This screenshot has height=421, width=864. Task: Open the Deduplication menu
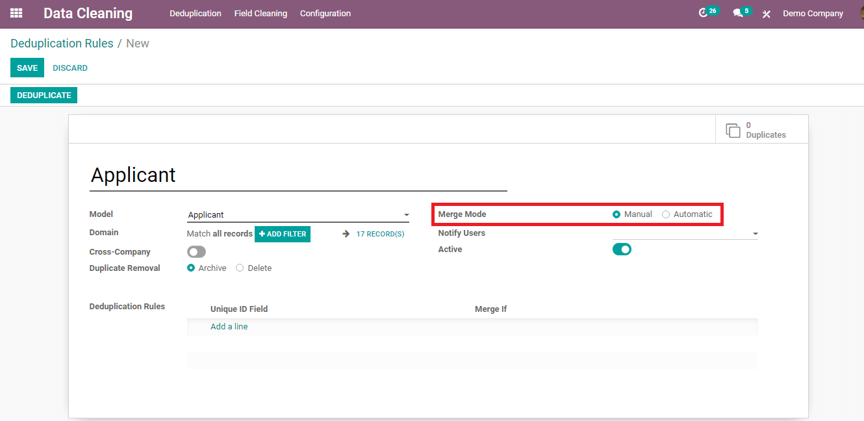point(195,14)
